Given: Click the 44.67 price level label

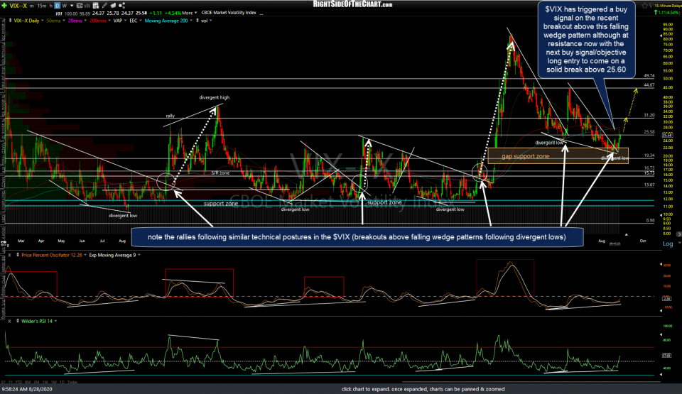Looking at the screenshot, I should click(649, 85).
